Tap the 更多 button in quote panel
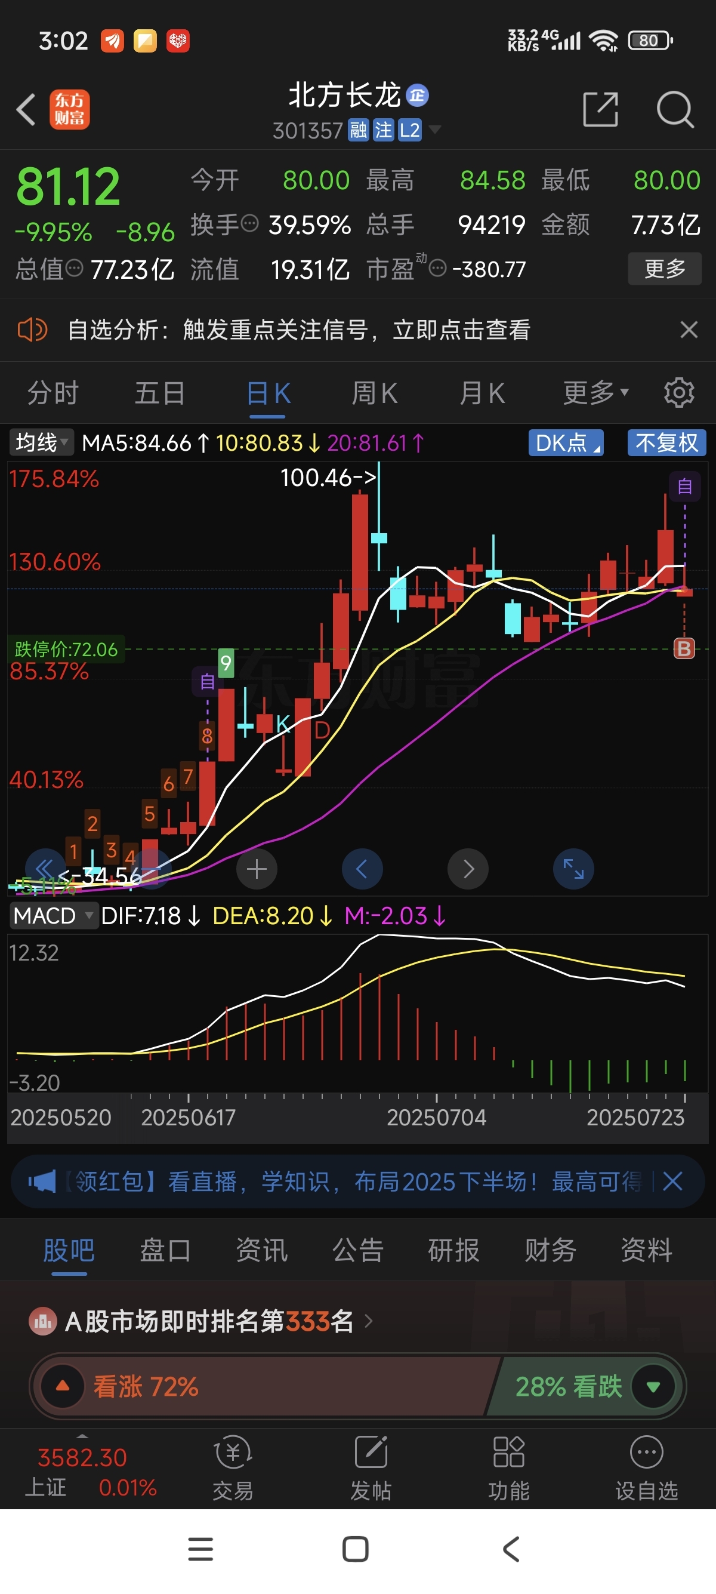 point(665,268)
